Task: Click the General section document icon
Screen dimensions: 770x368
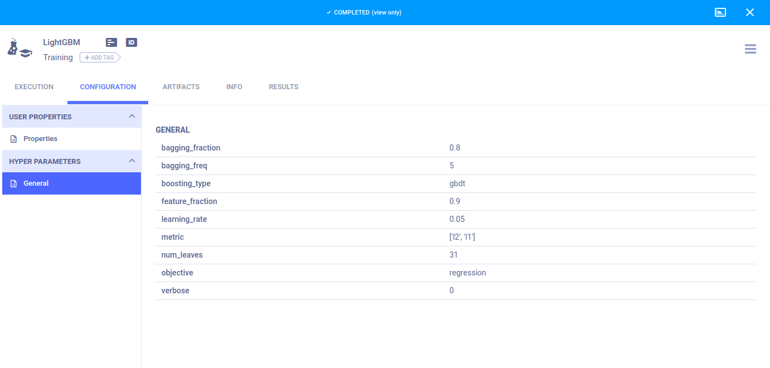Action: (x=14, y=183)
